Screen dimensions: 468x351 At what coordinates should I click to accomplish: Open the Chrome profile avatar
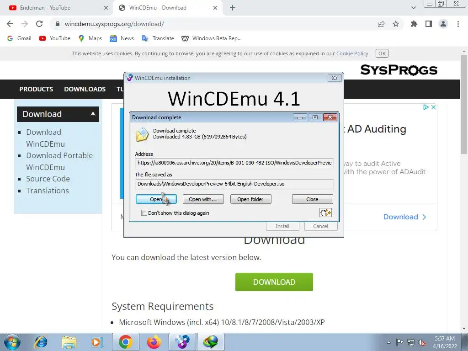coord(443,24)
